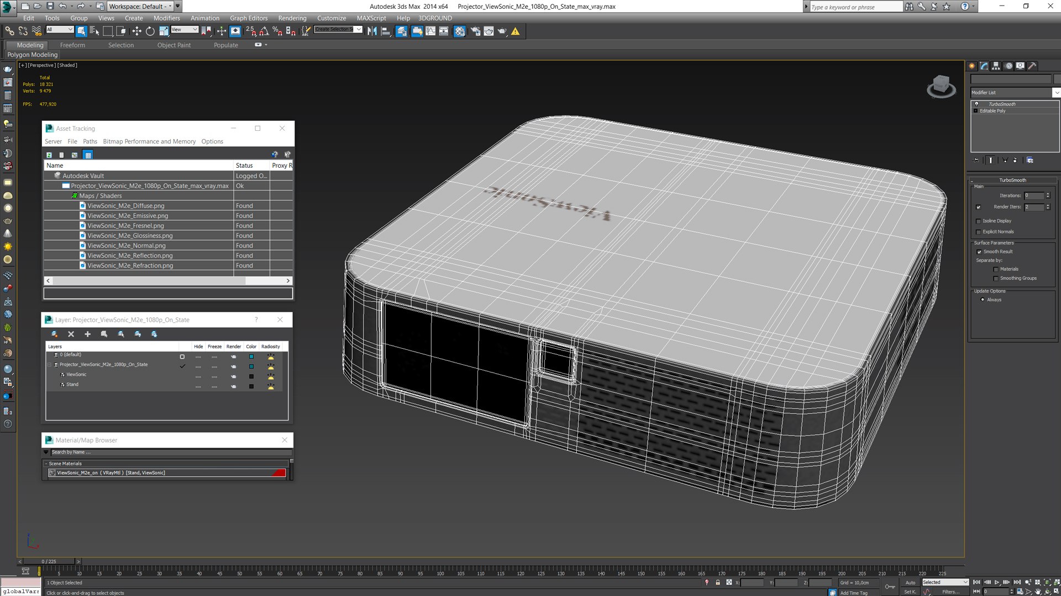Open the reference coordinate View dropdown
Screen dimensions: 1061x596
pos(185,29)
